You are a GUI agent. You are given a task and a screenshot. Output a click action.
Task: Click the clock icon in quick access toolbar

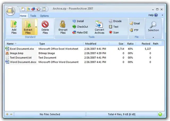tap(38, 9)
